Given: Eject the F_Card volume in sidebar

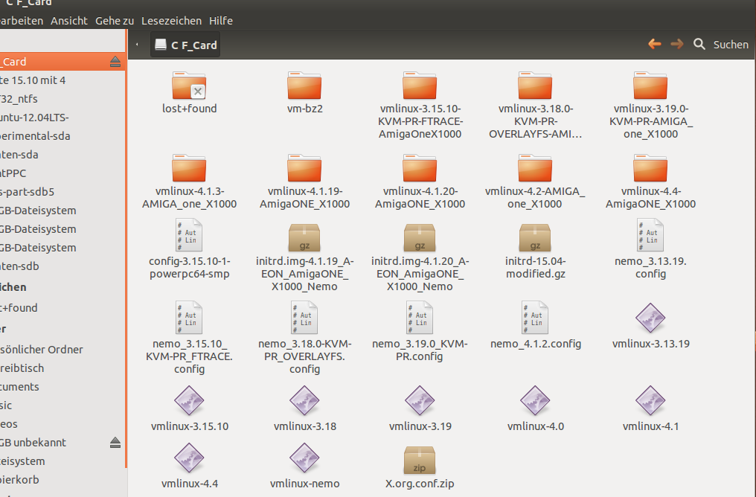Looking at the screenshot, I should click(115, 62).
